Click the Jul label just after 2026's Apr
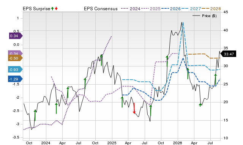Image resolution: width=243 pixels, height=145 pixels. pos(210,143)
